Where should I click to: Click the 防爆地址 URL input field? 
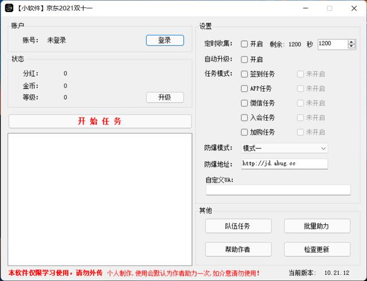tap(284, 163)
